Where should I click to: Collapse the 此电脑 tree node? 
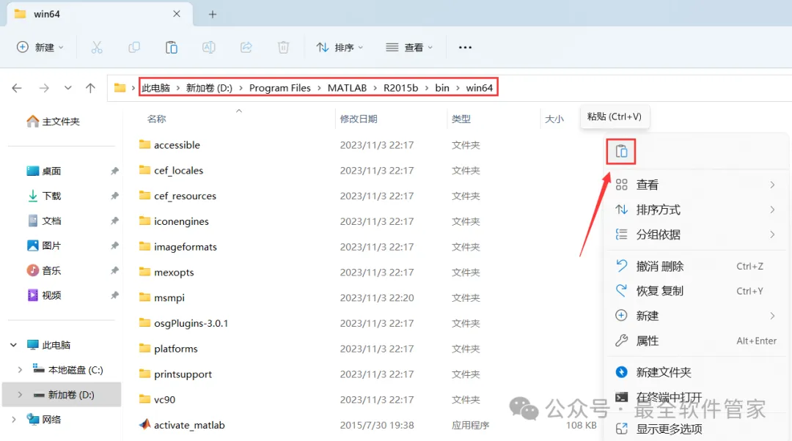click(x=14, y=345)
